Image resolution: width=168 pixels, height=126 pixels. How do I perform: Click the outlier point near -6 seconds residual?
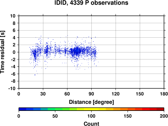tap(35, 75)
